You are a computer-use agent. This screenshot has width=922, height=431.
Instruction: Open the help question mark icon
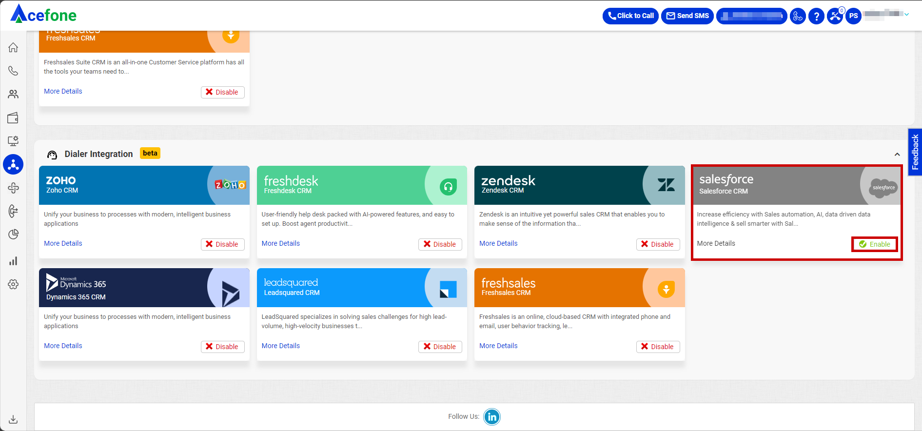click(816, 16)
